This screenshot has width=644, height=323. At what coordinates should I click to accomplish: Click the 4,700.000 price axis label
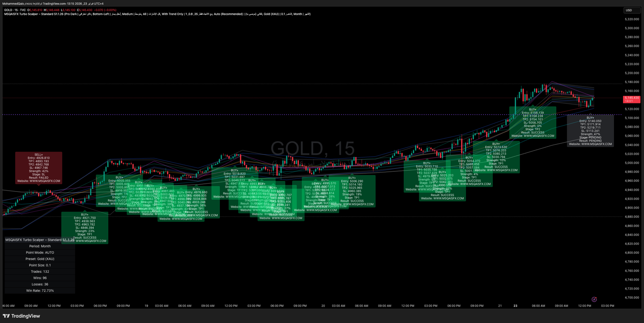632,298
